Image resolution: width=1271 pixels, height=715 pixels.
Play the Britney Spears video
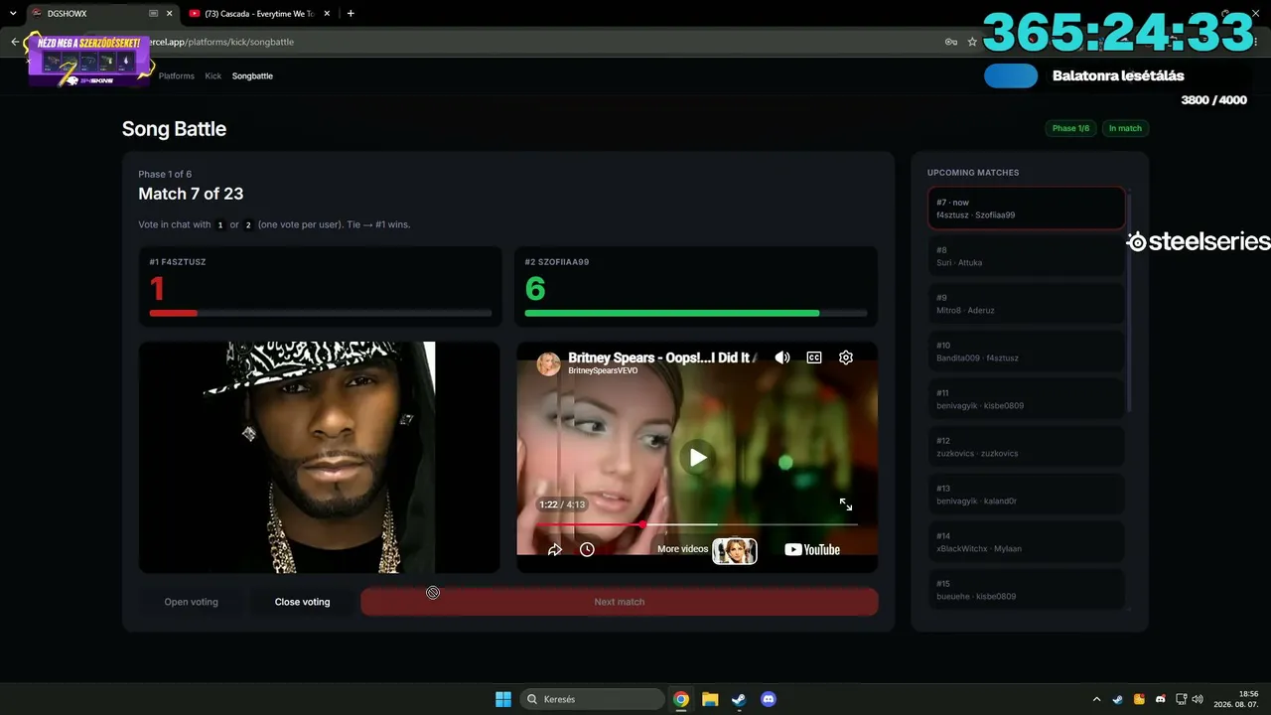(698, 458)
